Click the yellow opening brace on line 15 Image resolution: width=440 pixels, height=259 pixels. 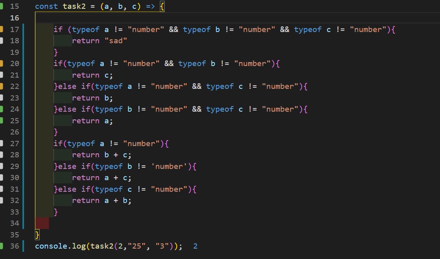click(x=162, y=6)
